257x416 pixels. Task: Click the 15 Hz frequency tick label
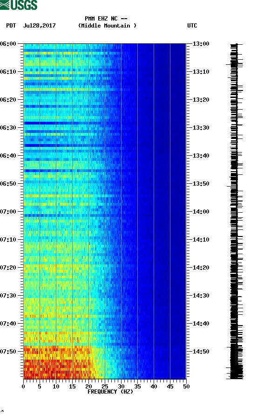pyautogui.click(x=72, y=387)
